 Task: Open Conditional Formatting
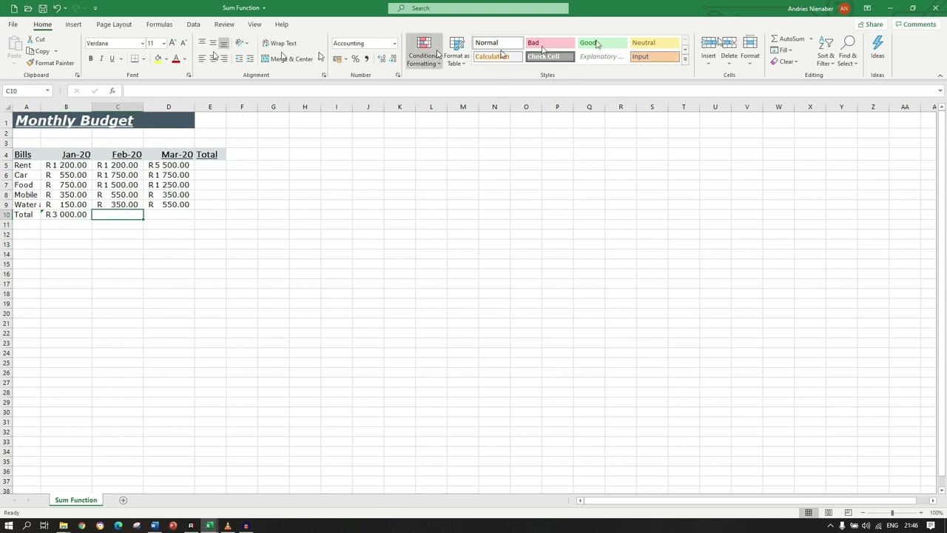424,51
